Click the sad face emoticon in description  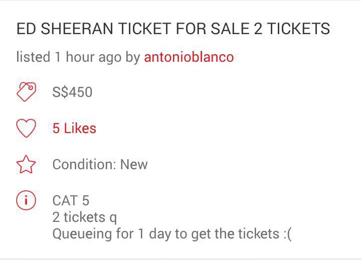[286, 234]
